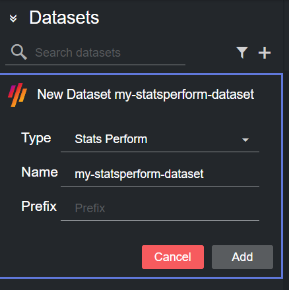Focus the empty Prefix input field

(160, 208)
